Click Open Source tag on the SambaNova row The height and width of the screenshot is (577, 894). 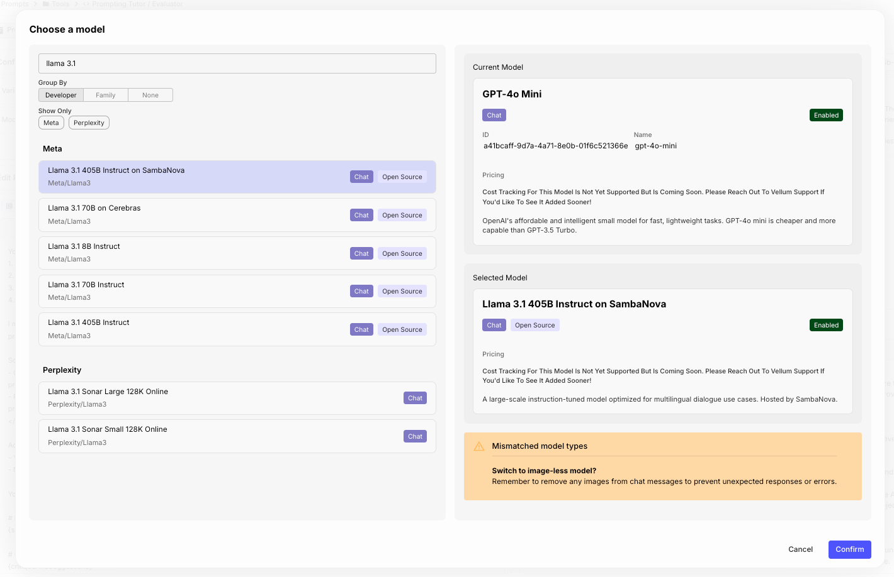point(402,177)
